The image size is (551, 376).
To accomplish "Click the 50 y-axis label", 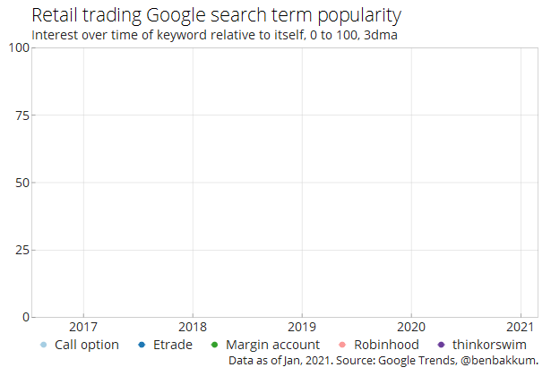I will point(22,183).
